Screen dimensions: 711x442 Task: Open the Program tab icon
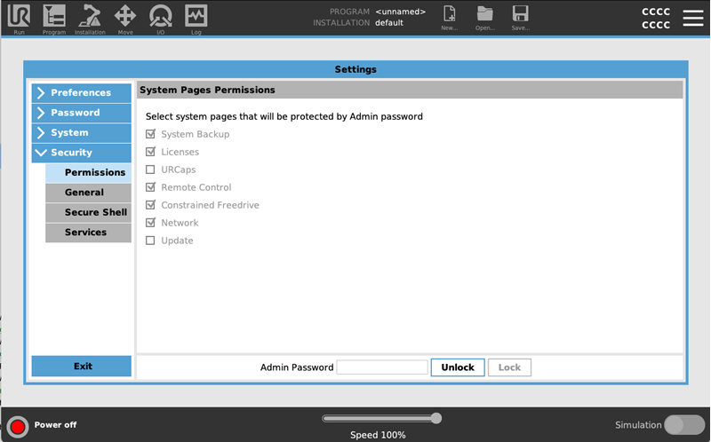(x=54, y=16)
